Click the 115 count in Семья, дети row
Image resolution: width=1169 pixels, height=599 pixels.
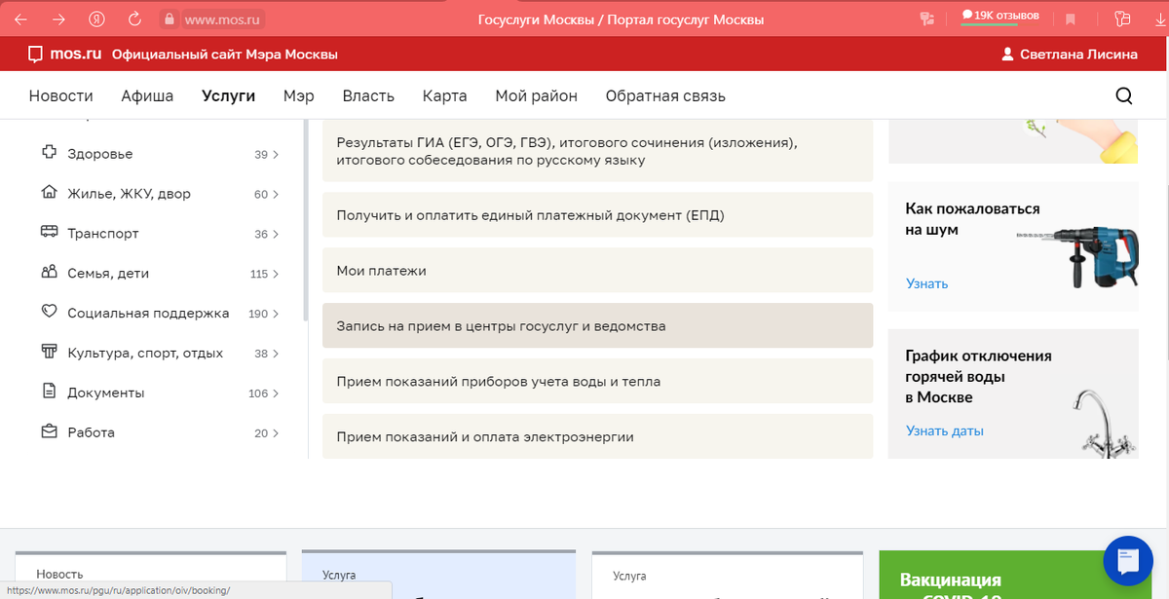258,275
